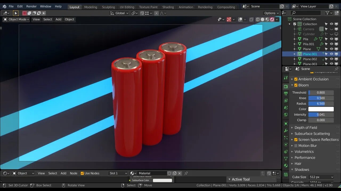Switch to Solid viewport shading
Screen dimensions: 341x191
[262, 19]
